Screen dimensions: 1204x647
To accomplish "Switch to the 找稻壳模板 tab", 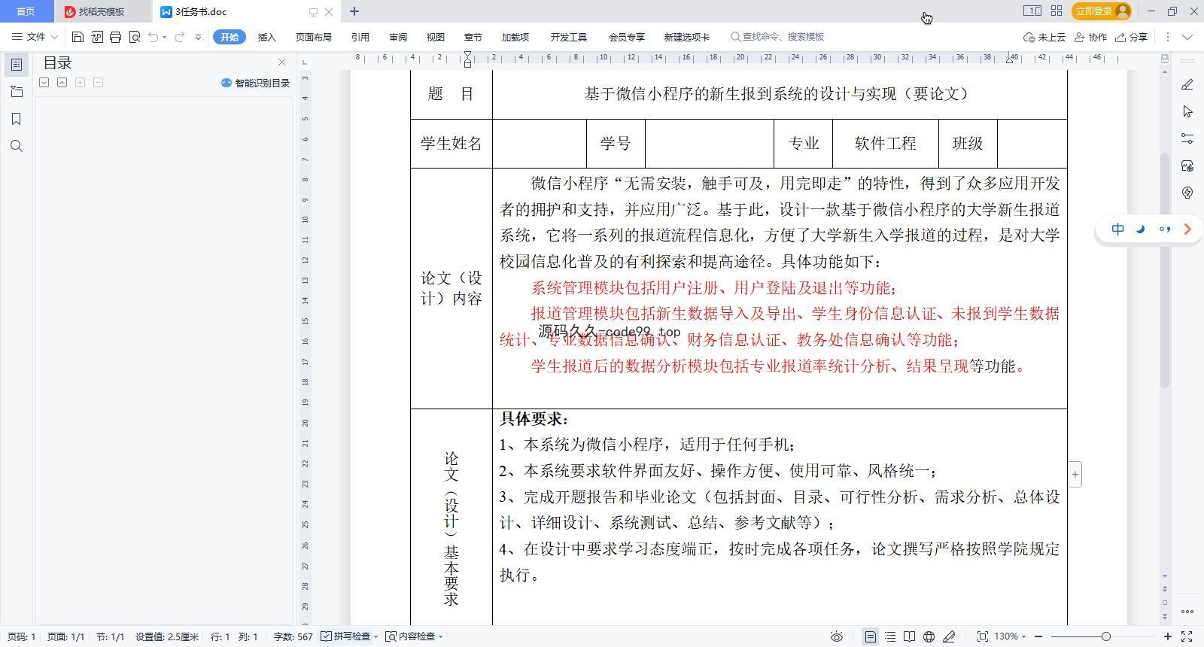I will (102, 11).
